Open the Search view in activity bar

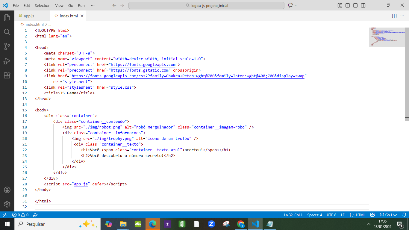7,32
